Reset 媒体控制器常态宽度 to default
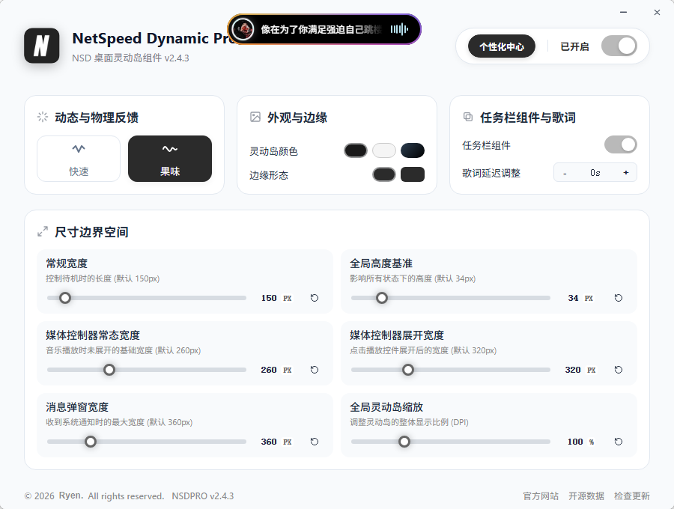The width and height of the screenshot is (674, 509). click(x=315, y=370)
